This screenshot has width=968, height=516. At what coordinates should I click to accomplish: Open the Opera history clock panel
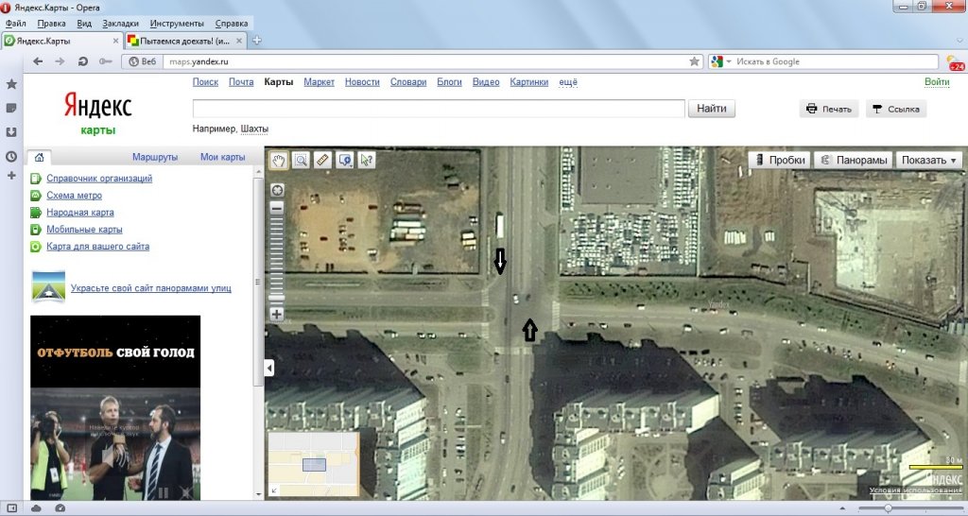11,157
